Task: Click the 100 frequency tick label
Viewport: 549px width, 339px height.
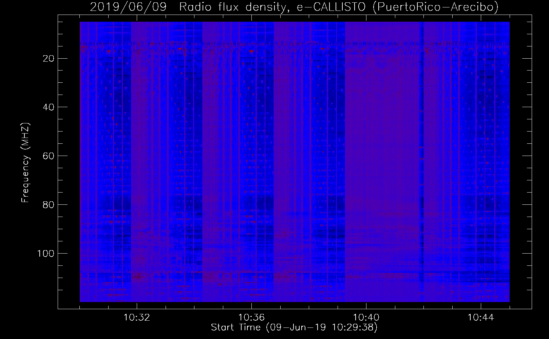Action: click(45, 254)
